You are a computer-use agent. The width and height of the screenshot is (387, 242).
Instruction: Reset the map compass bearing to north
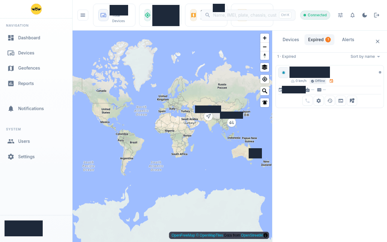point(265,56)
